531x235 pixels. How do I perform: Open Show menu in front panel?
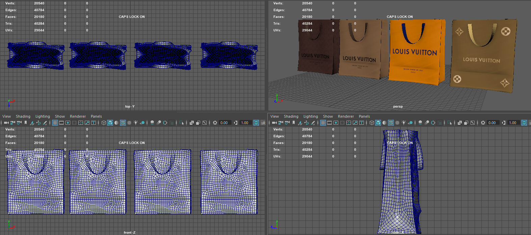60,116
